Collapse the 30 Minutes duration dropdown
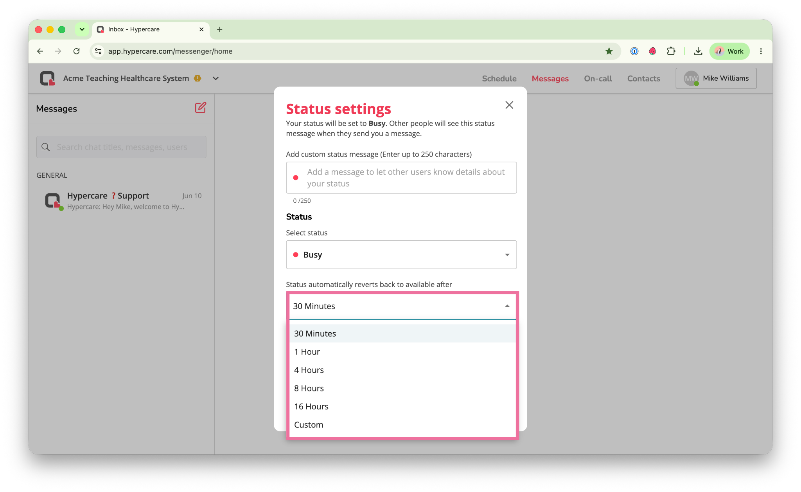This screenshot has width=801, height=492. click(402, 306)
